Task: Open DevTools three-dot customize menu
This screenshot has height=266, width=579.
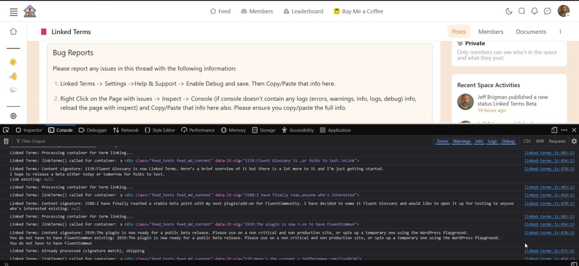Action: coord(564,130)
